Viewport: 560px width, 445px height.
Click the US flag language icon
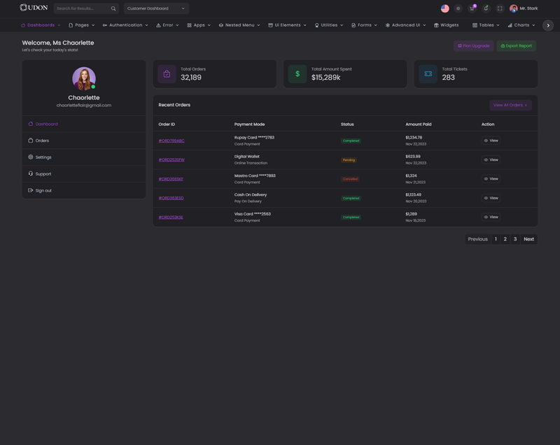coord(444,8)
